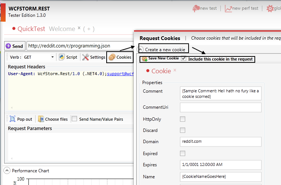Select the Cookie tab
281x185 pixels.
click(161, 71)
